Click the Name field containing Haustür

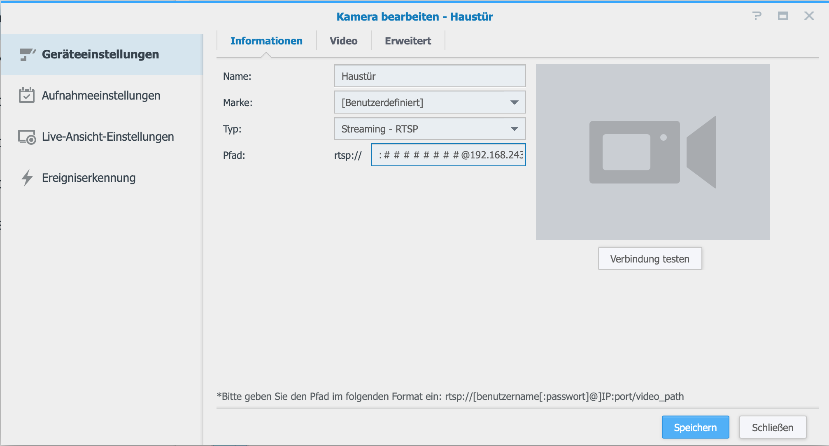tap(430, 76)
